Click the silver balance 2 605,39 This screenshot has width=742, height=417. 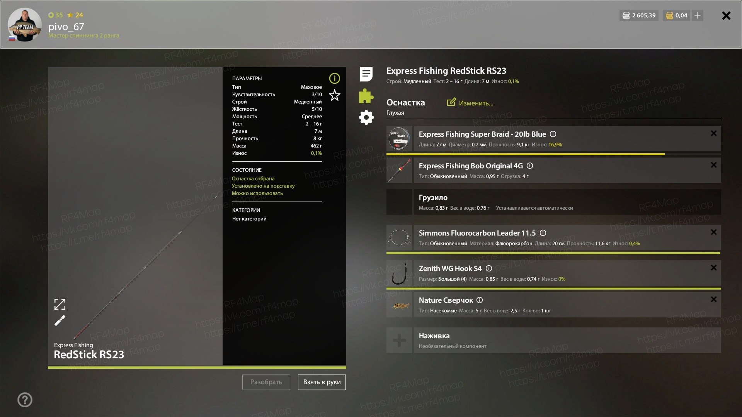tap(639, 15)
